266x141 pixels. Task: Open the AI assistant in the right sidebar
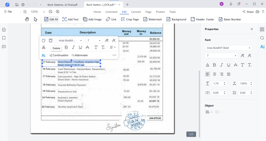(262, 47)
